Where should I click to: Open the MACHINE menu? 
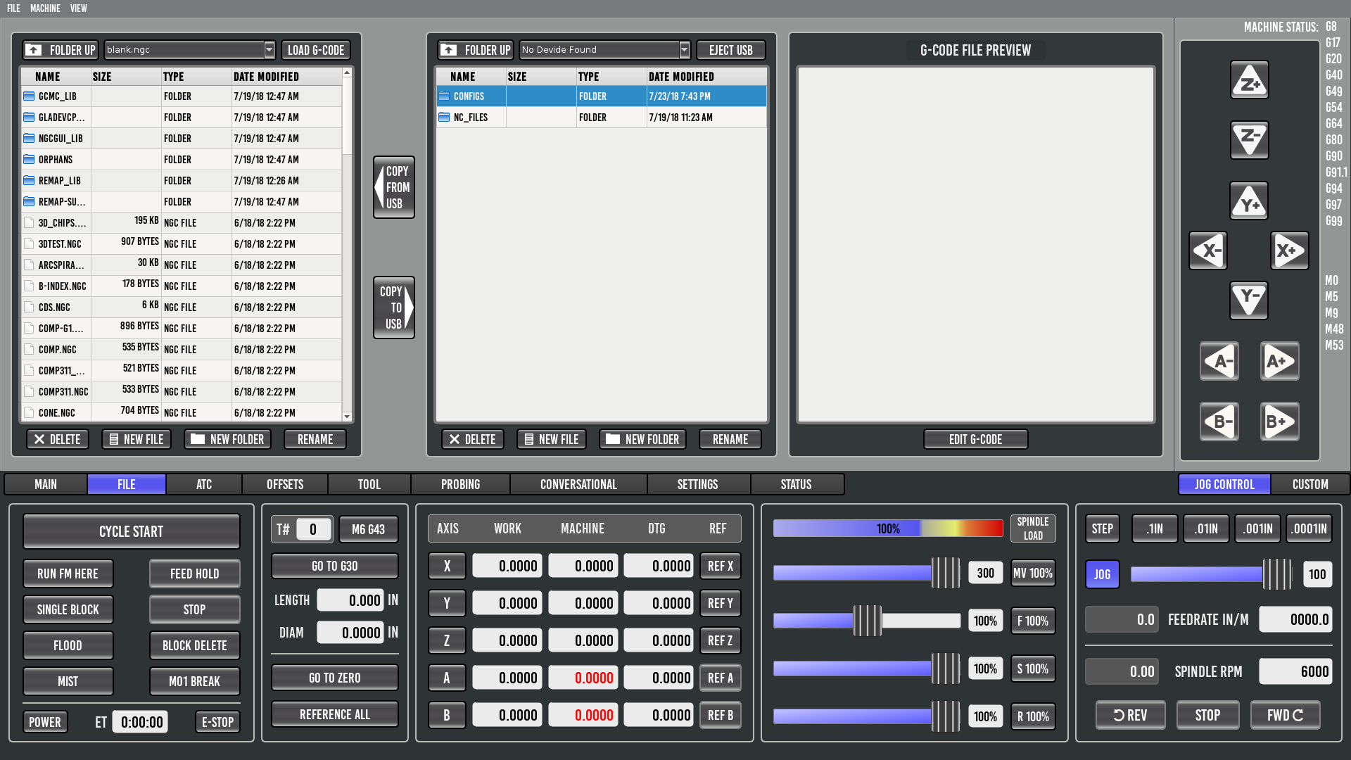(x=45, y=8)
